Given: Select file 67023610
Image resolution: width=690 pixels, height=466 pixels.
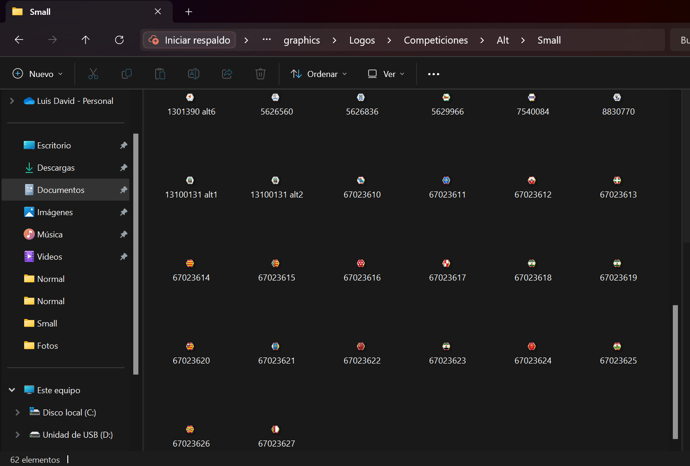Looking at the screenshot, I should pos(362,188).
